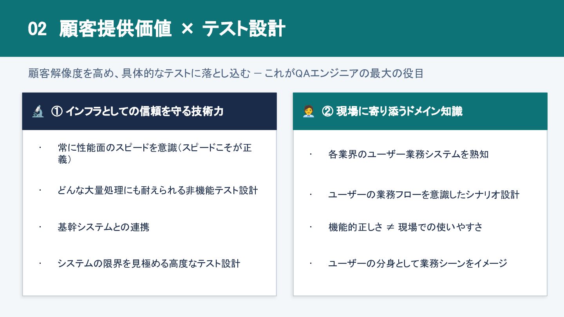Select the slide title 顧客提供価値 × テスト設計
The height and width of the screenshot is (317, 564).
click(x=172, y=29)
